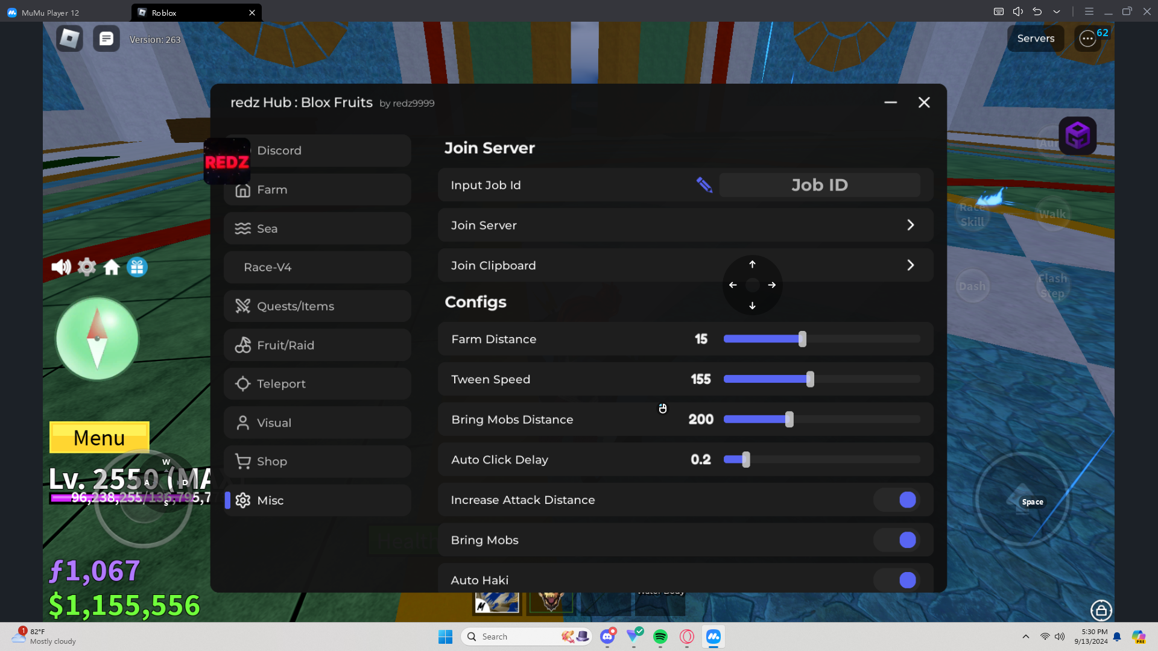
Task: Open the three-dots menu showing 62
Action: pyautogui.click(x=1087, y=39)
